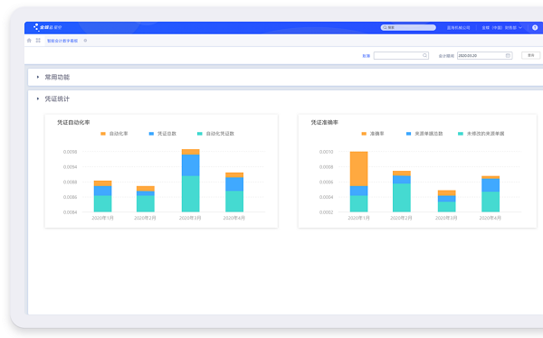Click the 2020年1月 bar in 凭证准确率 chart
Screen dimensions: 543x338
point(358,182)
